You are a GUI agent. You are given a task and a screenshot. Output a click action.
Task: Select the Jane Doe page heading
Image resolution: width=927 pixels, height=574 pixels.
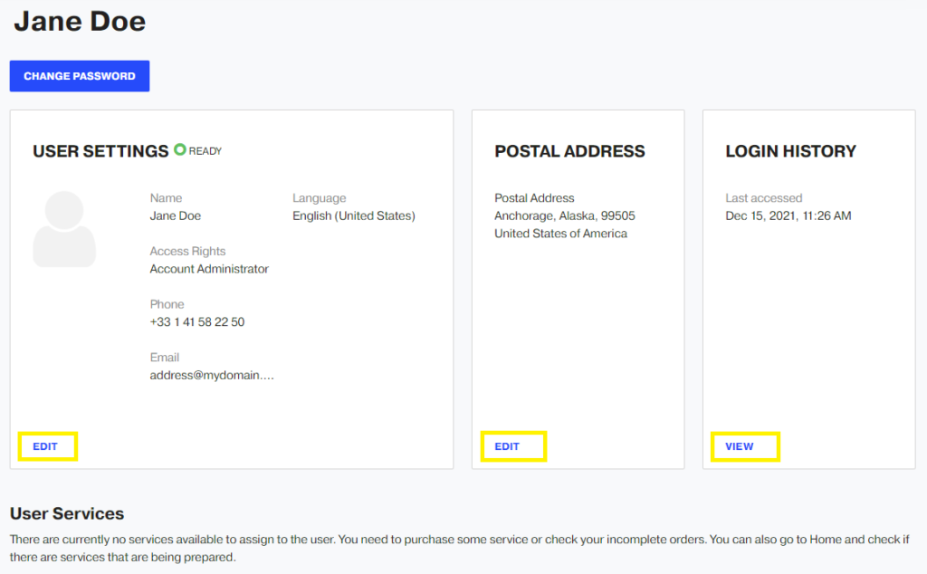pyautogui.click(x=79, y=21)
